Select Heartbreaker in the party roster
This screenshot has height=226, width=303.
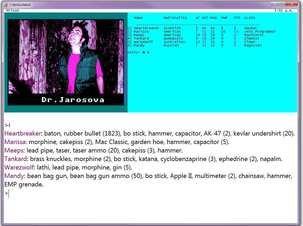[x=146, y=28]
